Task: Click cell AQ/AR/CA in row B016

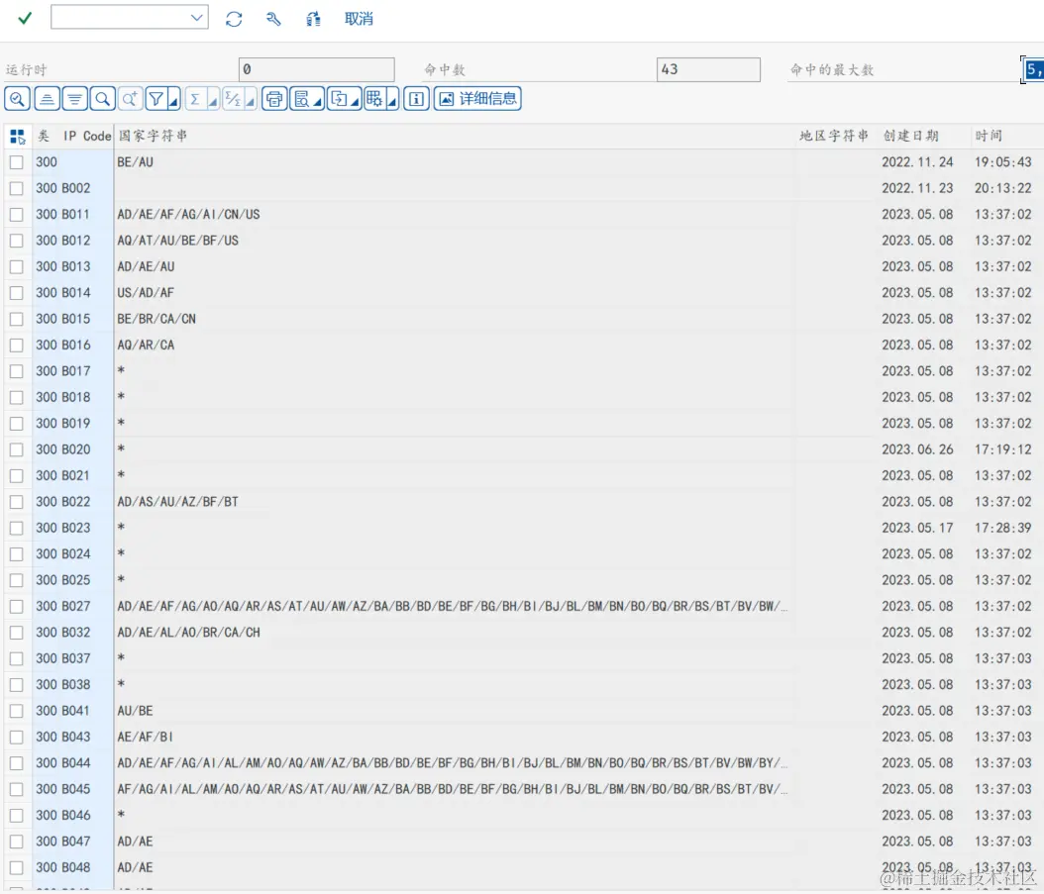Action: click(146, 345)
